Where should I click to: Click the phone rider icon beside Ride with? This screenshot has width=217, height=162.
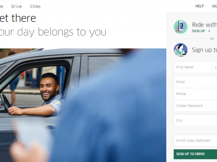(180, 27)
